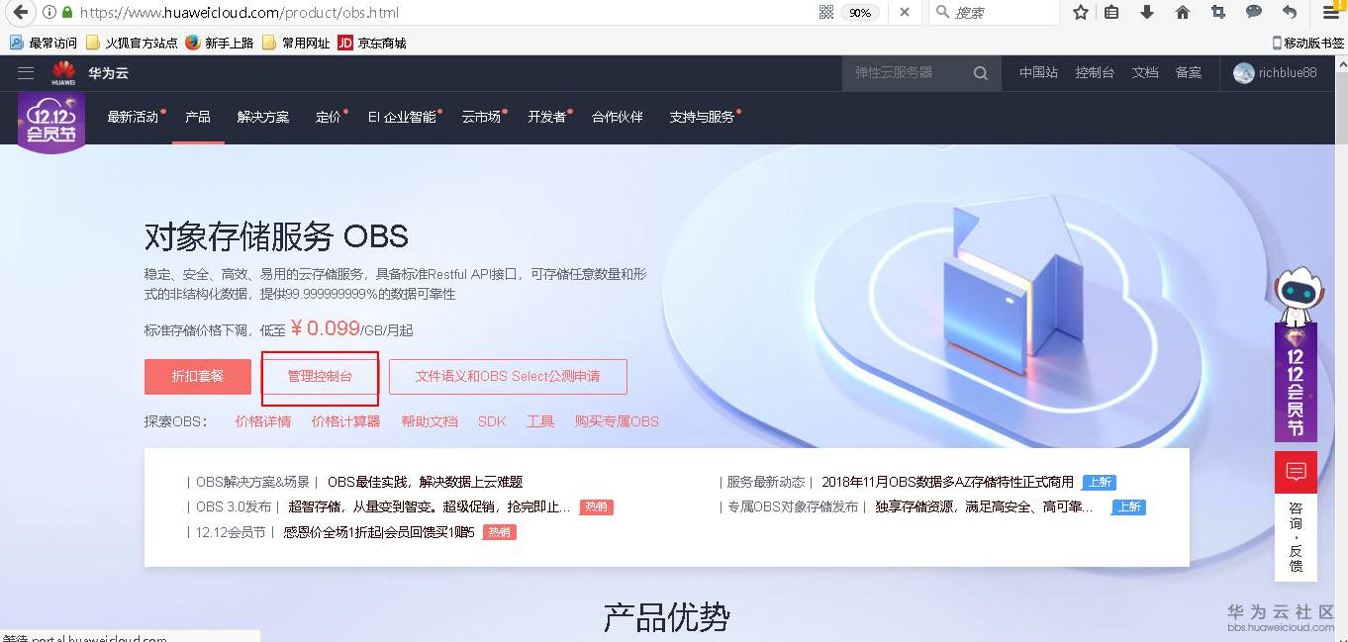
Task: Open the Pocket speech-bubble icon in toolbar
Action: 1253,13
